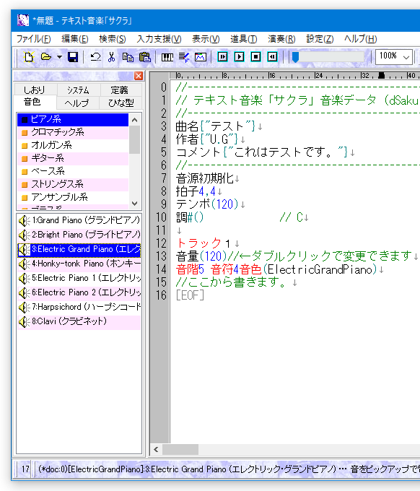Preview the 6:Electric Piano 2 speaker icon
This screenshot has width=420, height=491.
pos(24,292)
